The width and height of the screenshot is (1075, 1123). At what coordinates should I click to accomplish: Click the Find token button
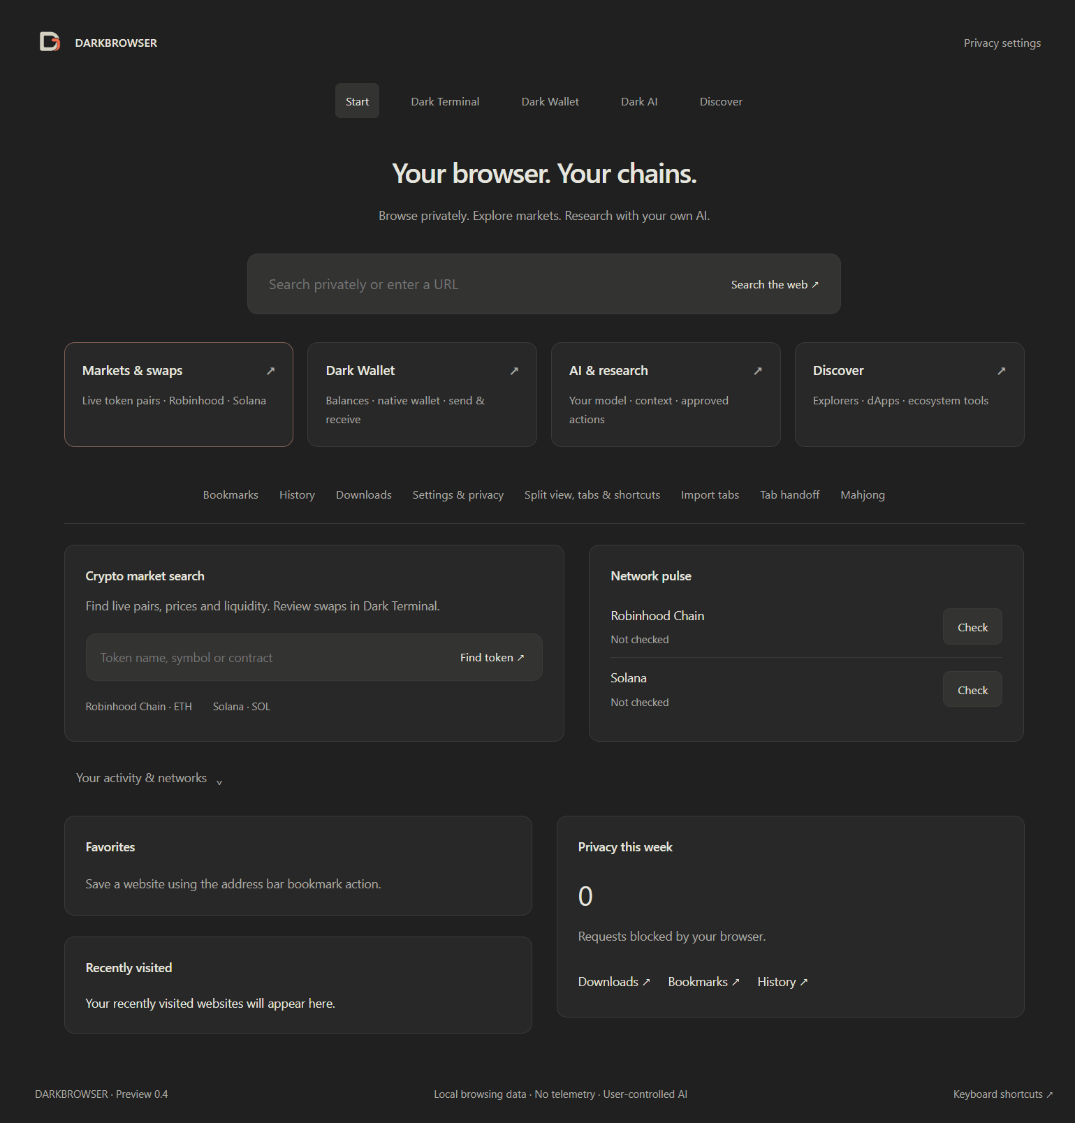tap(492, 657)
